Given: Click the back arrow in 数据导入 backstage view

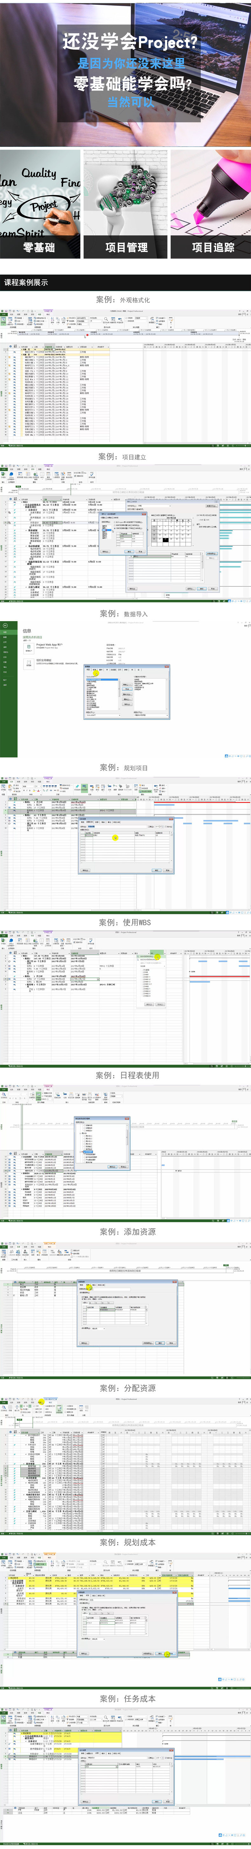Looking at the screenshot, I should [x=5, y=626].
